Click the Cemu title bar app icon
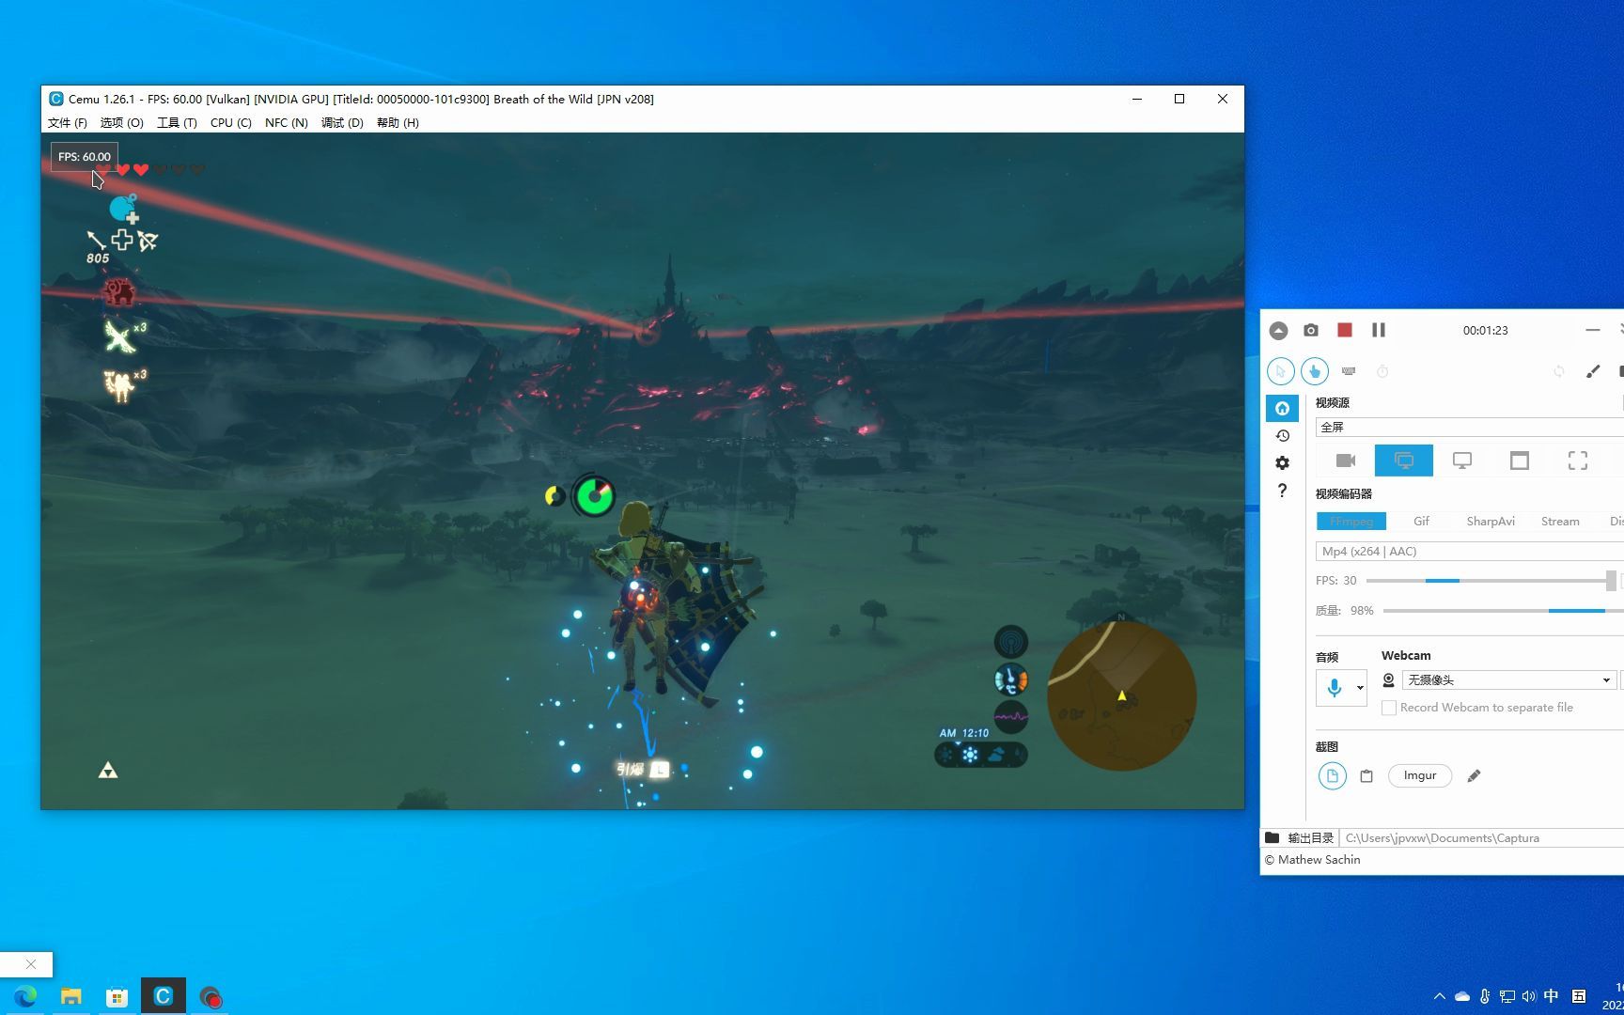The height and width of the screenshot is (1015, 1624). point(55,99)
